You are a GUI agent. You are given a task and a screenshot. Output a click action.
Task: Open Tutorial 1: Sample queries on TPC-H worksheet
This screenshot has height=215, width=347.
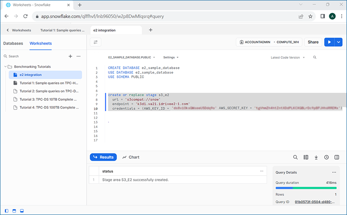click(46, 83)
